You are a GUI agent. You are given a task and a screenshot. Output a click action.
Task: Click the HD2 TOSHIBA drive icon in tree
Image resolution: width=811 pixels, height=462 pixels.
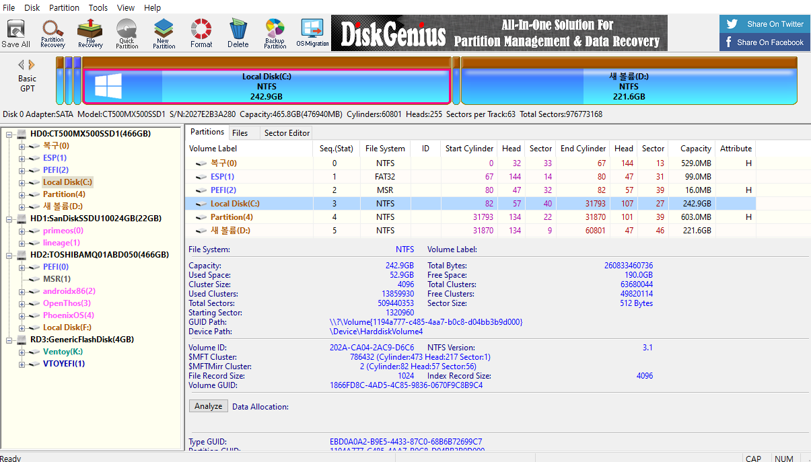(22, 255)
